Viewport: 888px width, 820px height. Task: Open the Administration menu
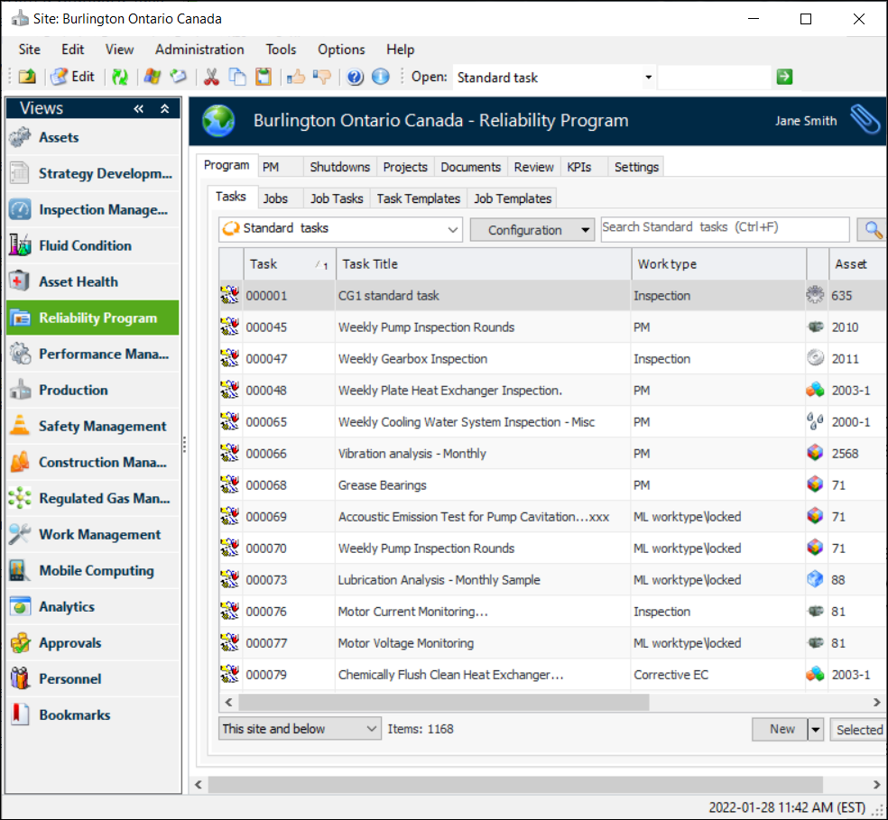pyautogui.click(x=199, y=50)
